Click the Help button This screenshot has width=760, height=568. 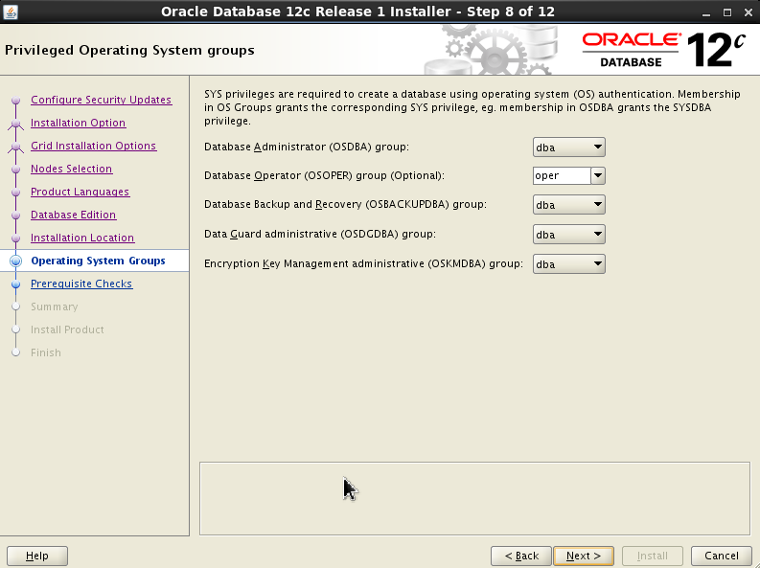coord(37,556)
